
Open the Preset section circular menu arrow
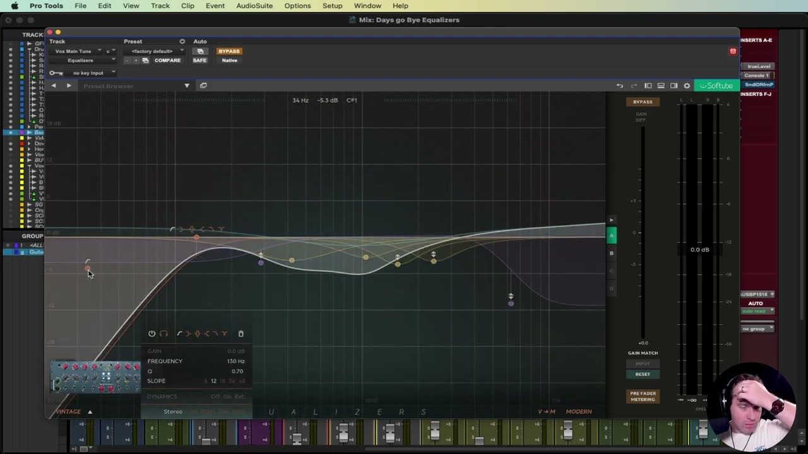pos(182,42)
